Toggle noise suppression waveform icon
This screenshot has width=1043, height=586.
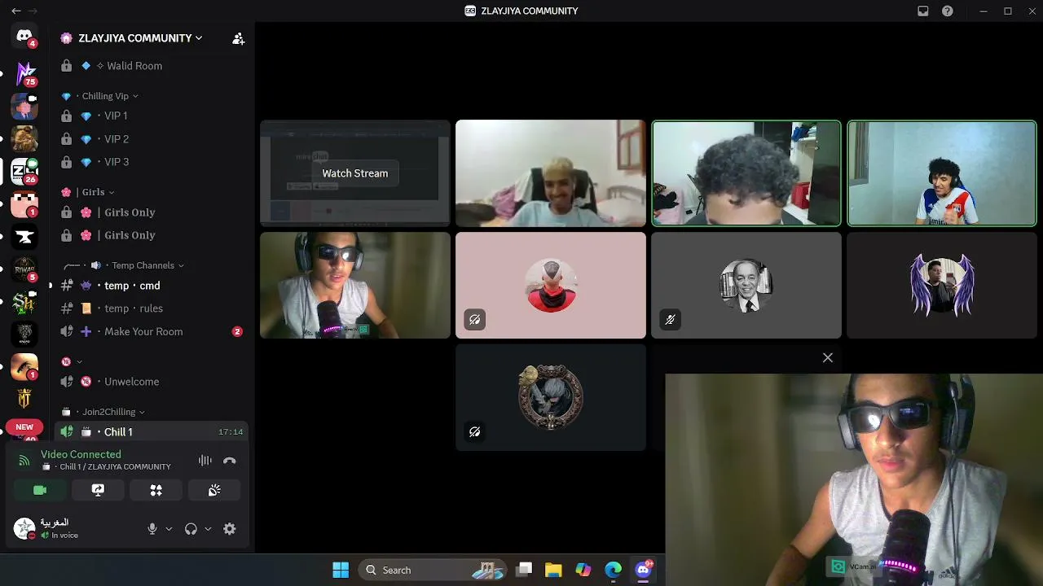(x=205, y=461)
